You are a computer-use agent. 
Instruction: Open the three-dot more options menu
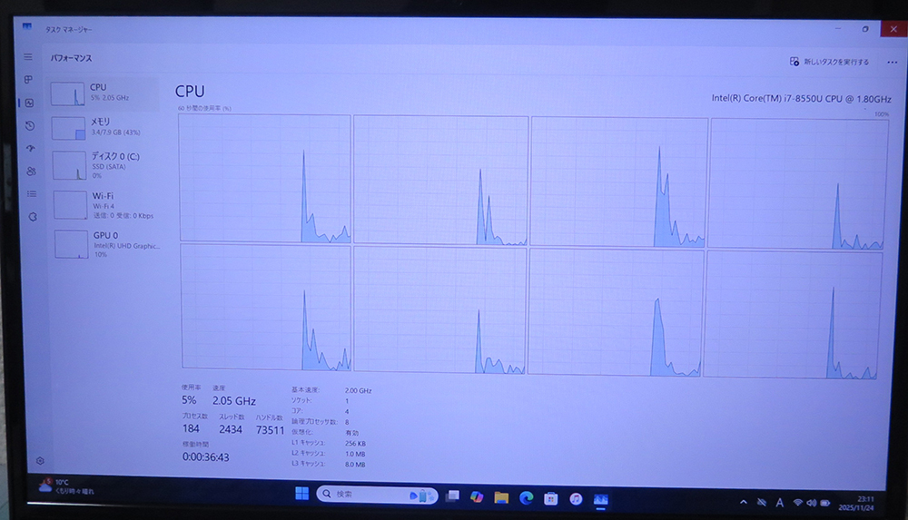click(892, 62)
